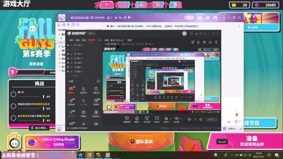Open the 读弹幕 tool
The image size is (283, 159).
(96, 102)
